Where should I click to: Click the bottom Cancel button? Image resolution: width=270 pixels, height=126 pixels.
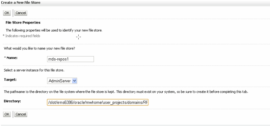pos(21,114)
